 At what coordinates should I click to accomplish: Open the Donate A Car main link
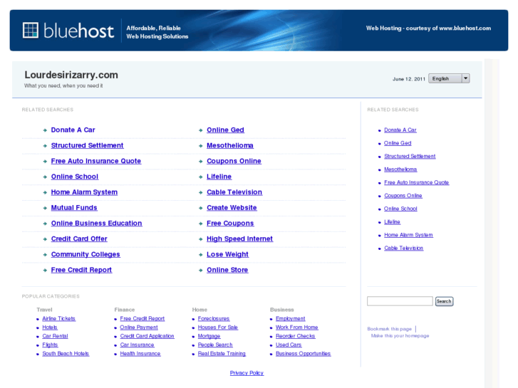point(73,130)
